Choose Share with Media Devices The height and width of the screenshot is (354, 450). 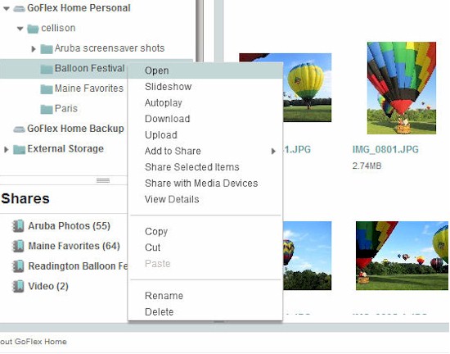tap(205, 184)
